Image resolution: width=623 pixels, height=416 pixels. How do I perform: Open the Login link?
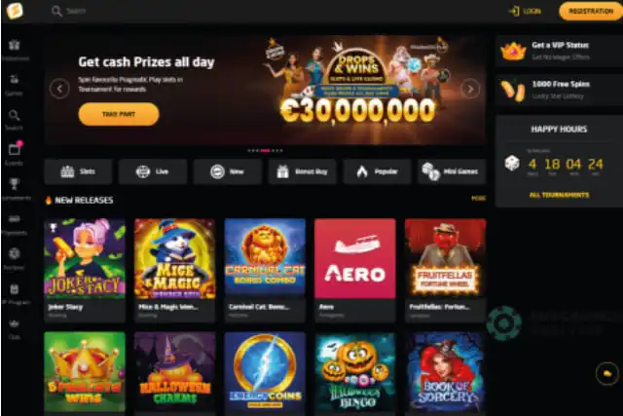526,11
